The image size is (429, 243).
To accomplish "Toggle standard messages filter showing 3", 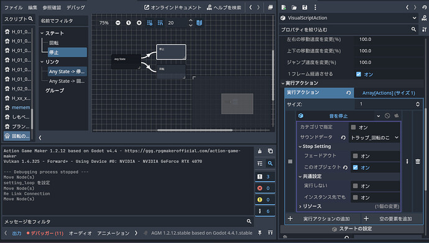I will [x=265, y=177].
